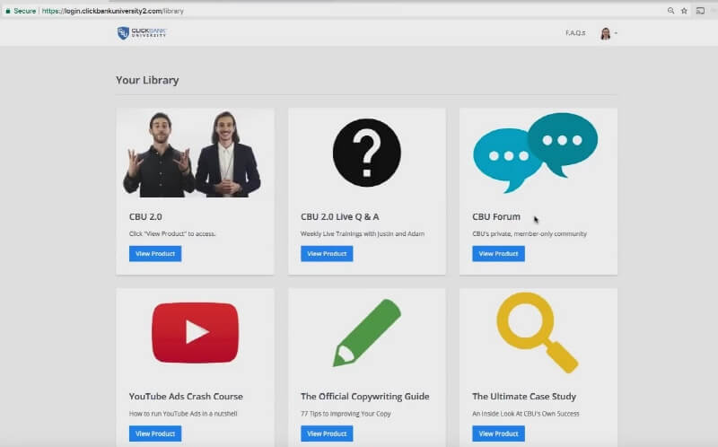Click the zoom magnifier icon in address bar
This screenshot has width=718, height=447.
pyautogui.click(x=670, y=11)
